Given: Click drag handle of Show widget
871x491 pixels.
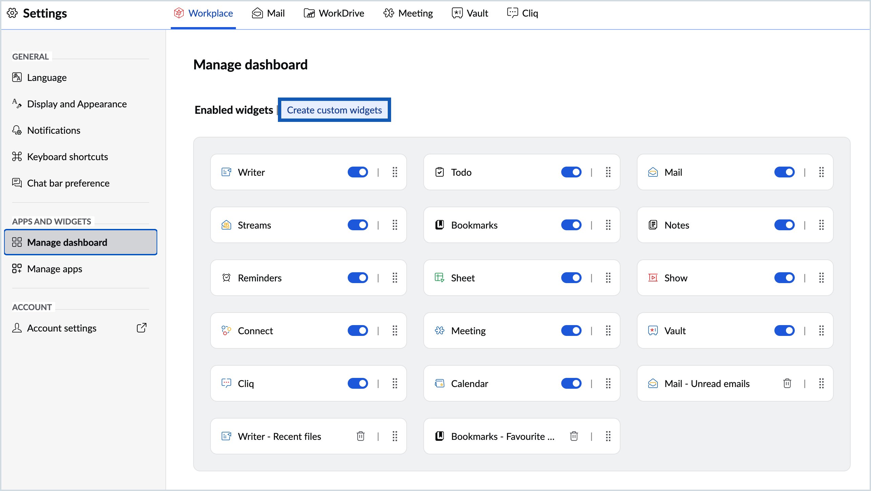Looking at the screenshot, I should point(822,278).
